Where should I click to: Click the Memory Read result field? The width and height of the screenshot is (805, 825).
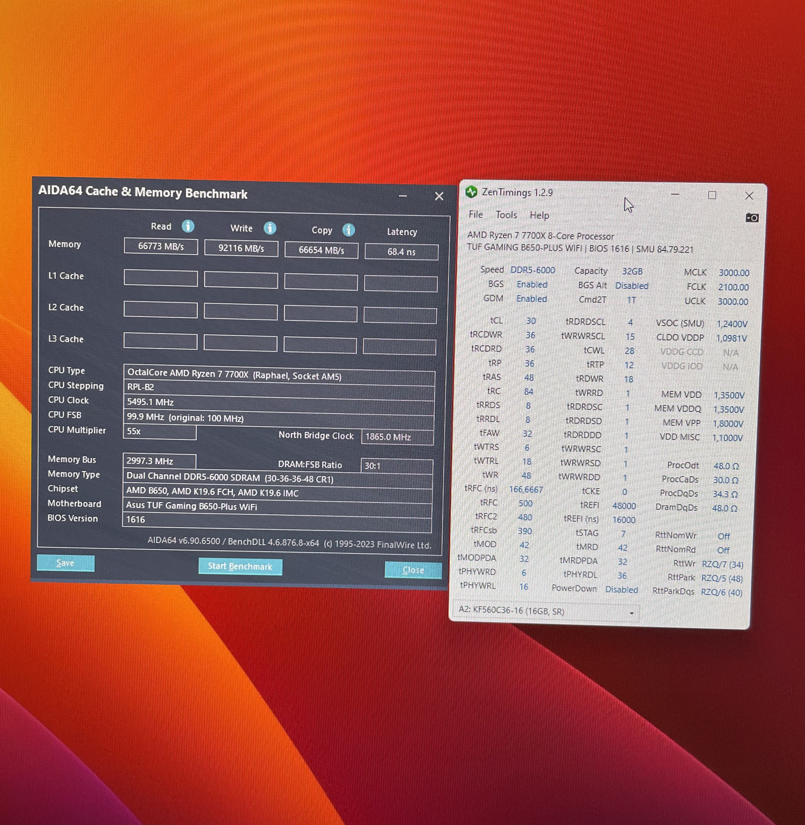coord(161,246)
